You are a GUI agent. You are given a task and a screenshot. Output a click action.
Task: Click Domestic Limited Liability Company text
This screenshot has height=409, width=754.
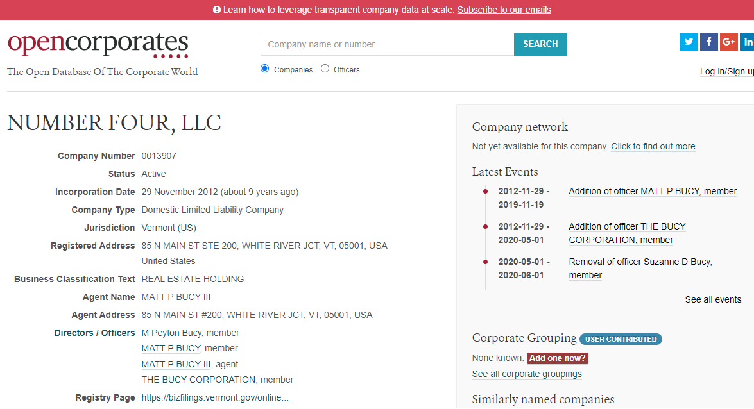[212, 210]
